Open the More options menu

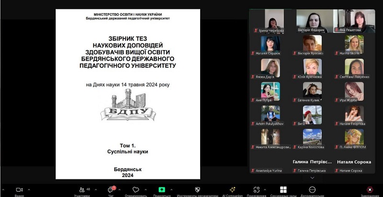point(313,189)
